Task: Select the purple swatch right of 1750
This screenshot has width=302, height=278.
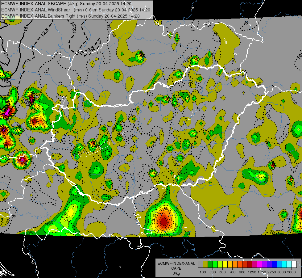Action: tap(264, 264)
